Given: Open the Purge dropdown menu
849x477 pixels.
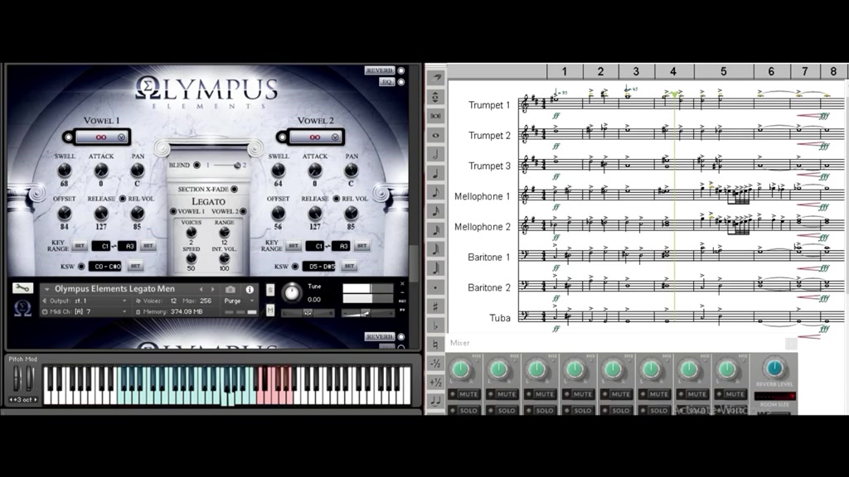Looking at the screenshot, I should point(240,301).
